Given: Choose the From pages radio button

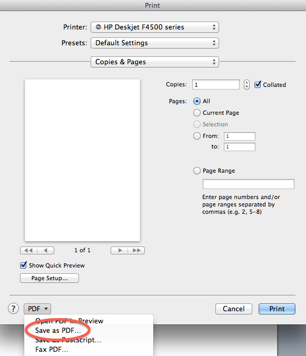Looking at the screenshot, I should 197,136.
